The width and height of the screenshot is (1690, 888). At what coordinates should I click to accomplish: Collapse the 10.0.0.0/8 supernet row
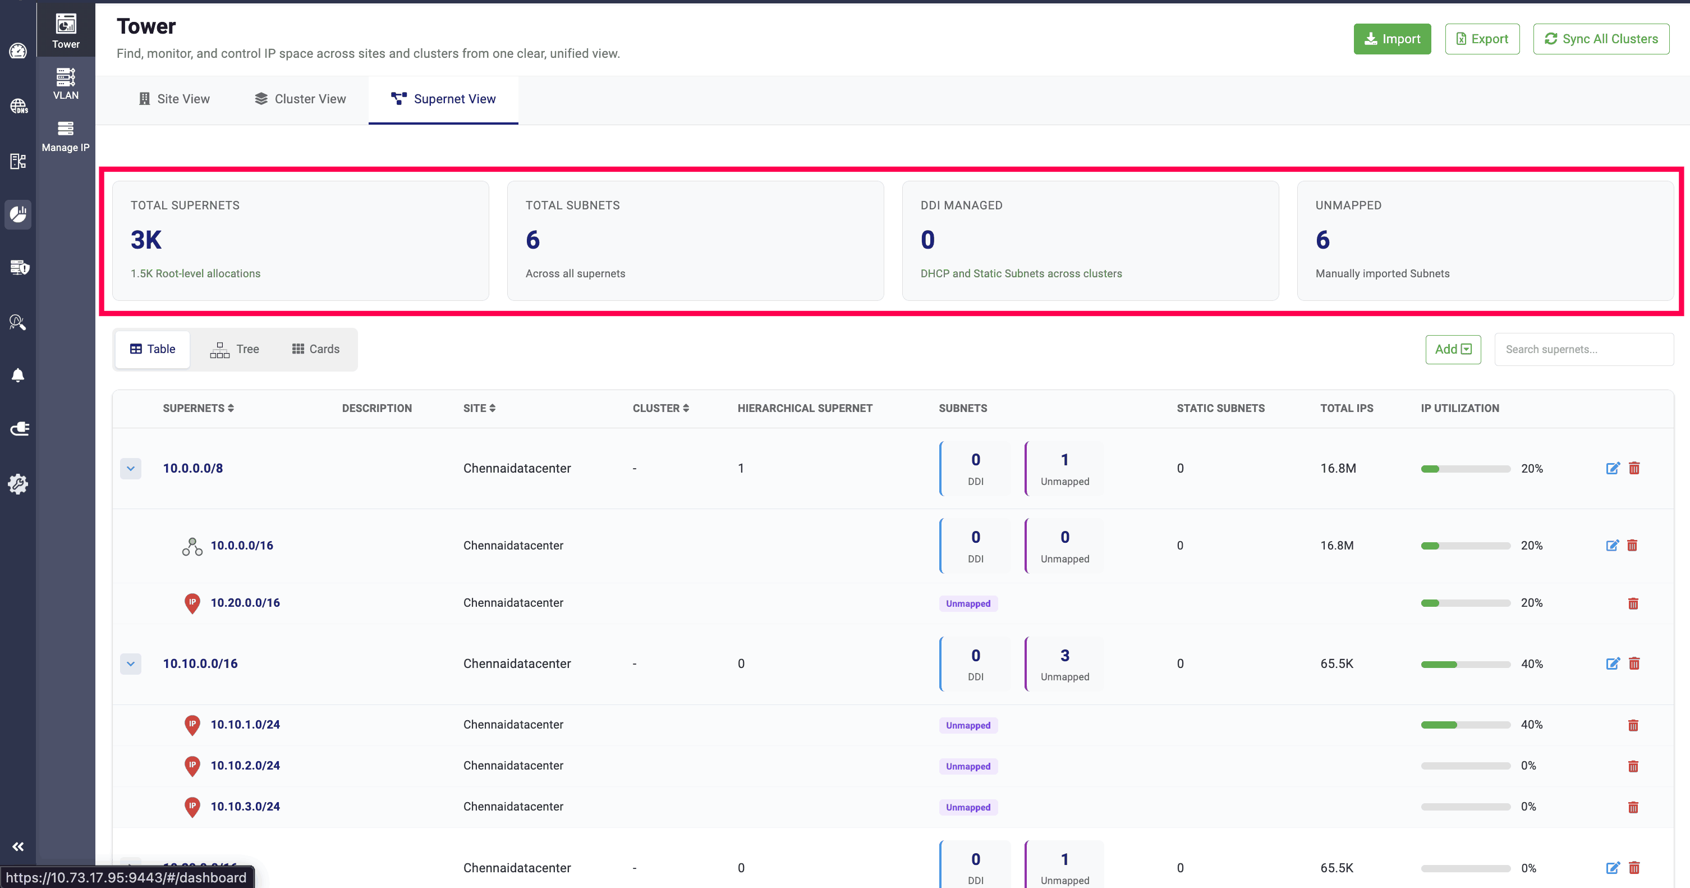[x=131, y=468]
